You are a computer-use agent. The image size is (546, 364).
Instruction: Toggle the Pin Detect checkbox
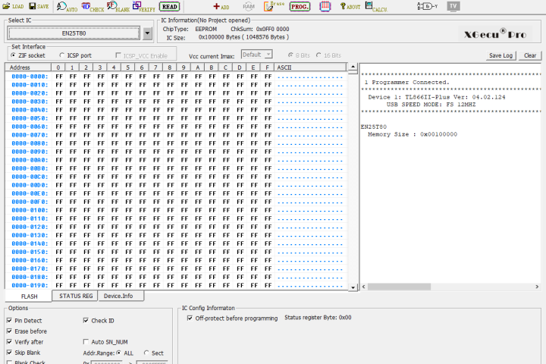coord(9,321)
